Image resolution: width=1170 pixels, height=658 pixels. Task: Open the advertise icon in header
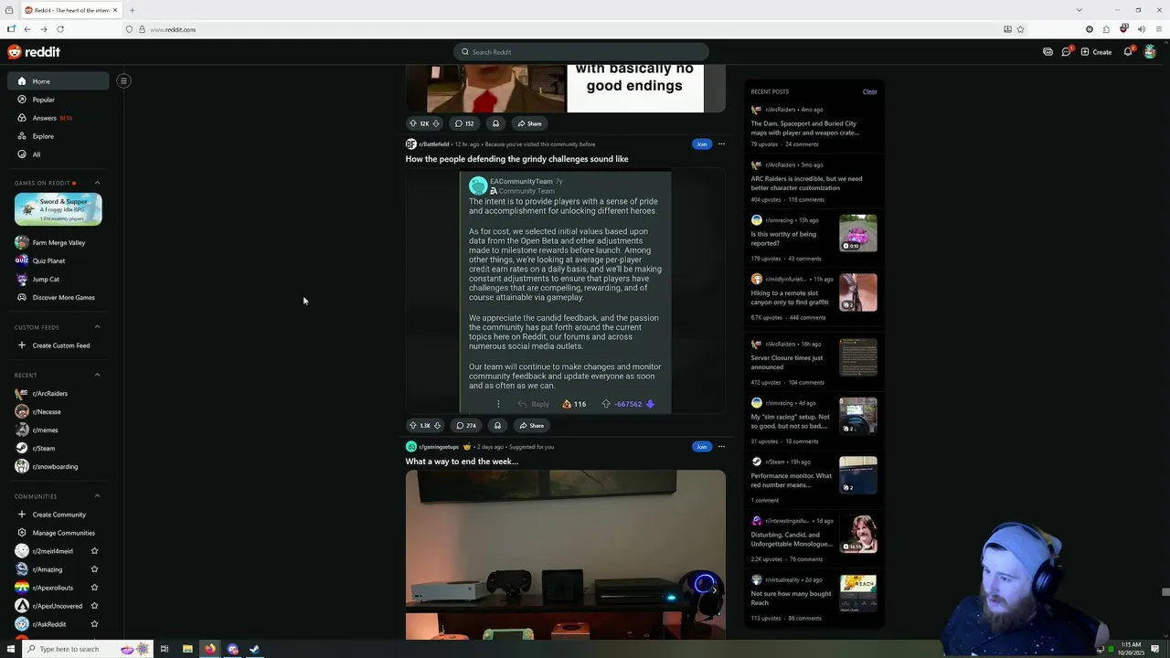point(1048,52)
